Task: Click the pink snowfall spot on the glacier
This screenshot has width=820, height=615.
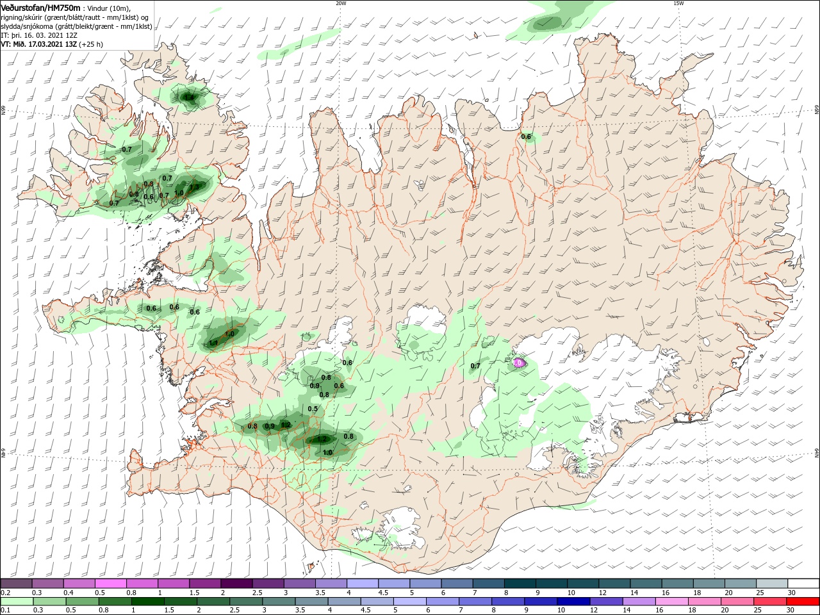Action: pyautogui.click(x=519, y=363)
